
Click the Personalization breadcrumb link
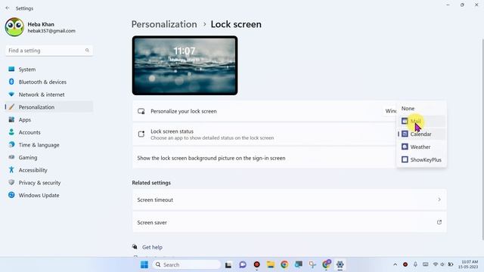[x=164, y=24]
